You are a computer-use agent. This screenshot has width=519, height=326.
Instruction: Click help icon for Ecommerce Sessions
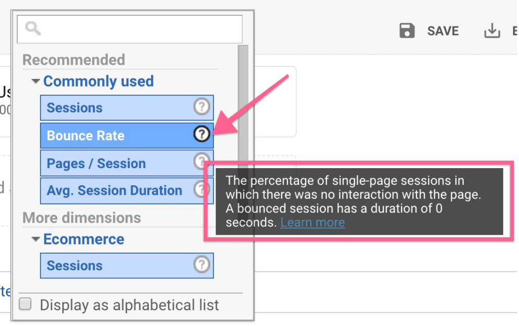point(202,265)
